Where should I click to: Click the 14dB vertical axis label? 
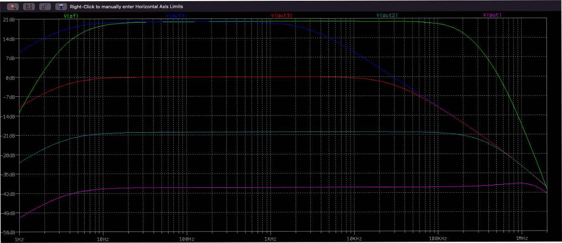9,39
